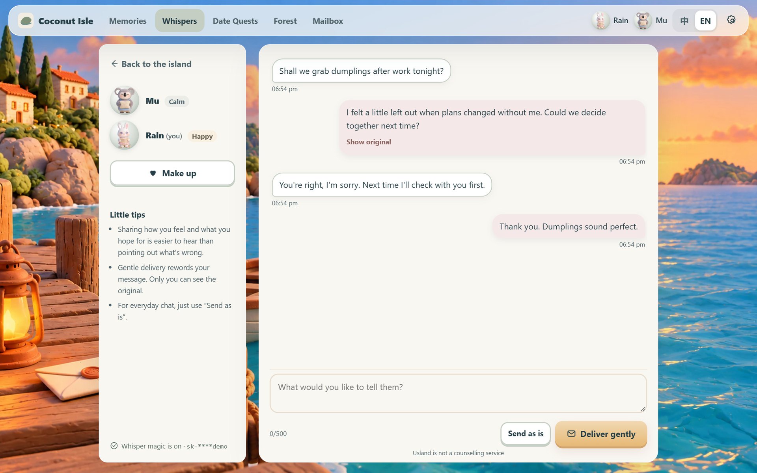Open the settings gear icon
Screen dimensions: 757x473
731,20
